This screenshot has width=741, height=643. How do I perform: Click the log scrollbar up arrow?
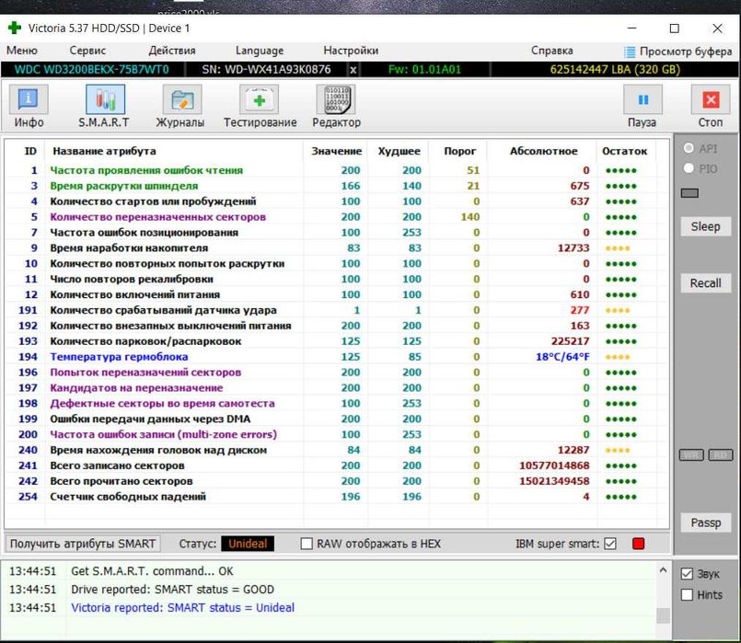663,570
